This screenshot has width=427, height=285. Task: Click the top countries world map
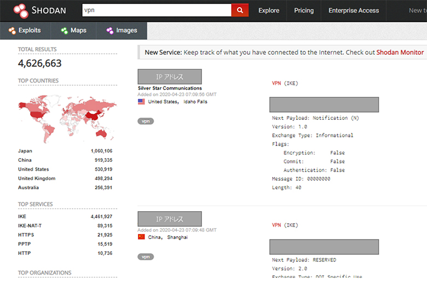click(67, 118)
